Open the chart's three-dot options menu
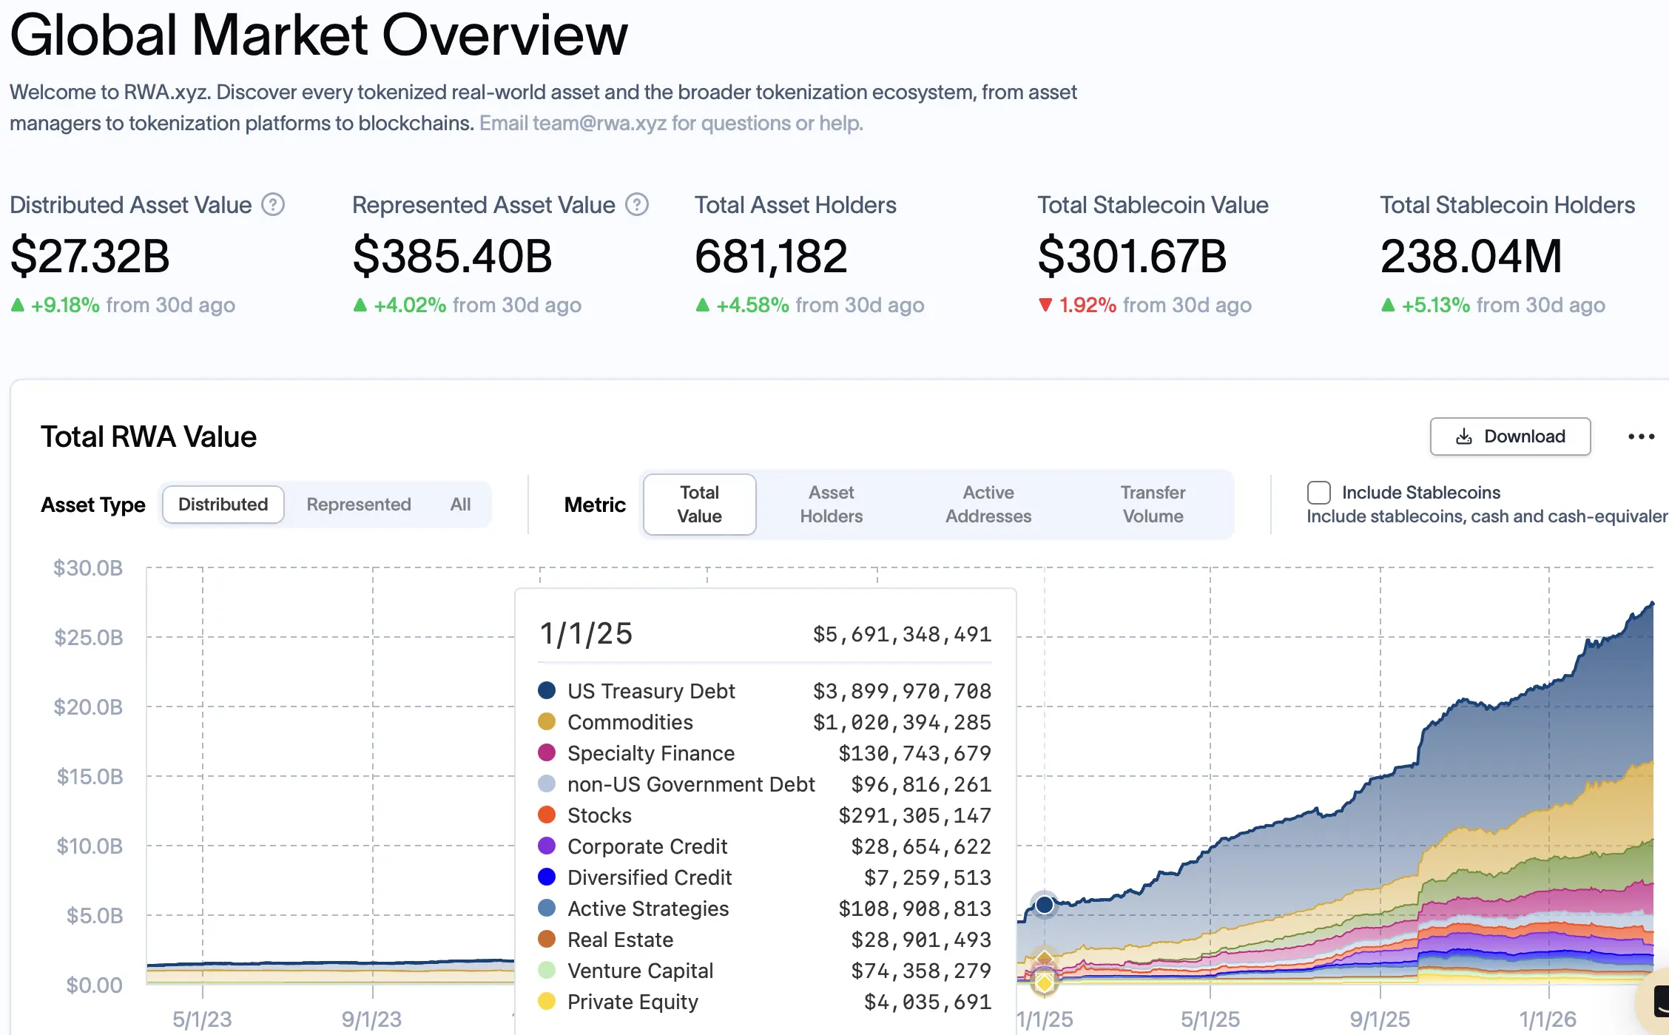Viewport: 1669px width, 1035px height. coord(1641,436)
